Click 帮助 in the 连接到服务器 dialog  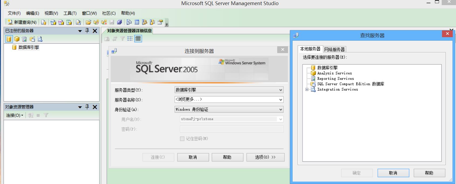(x=227, y=157)
